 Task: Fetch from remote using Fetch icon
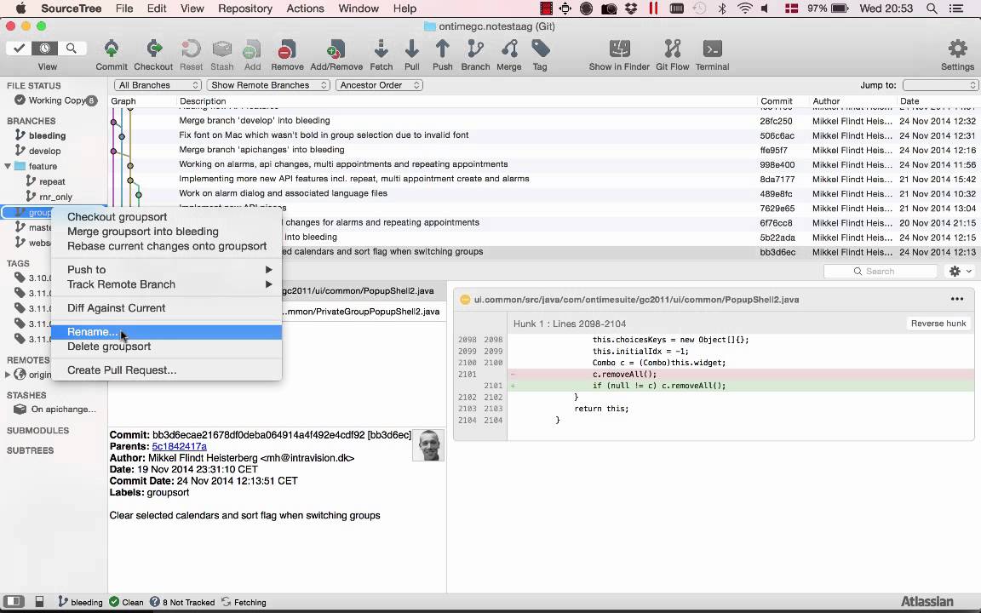pyautogui.click(x=381, y=49)
